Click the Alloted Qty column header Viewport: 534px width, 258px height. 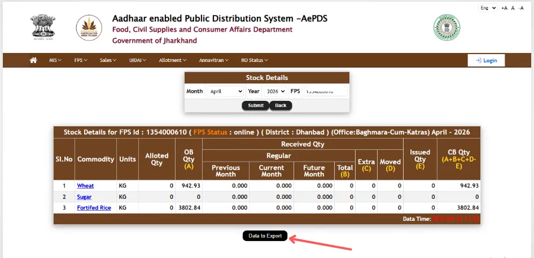point(157,159)
